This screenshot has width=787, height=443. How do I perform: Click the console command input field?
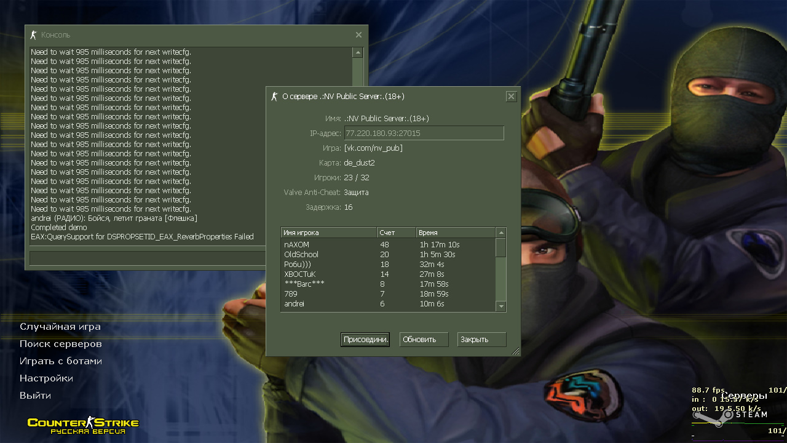148,258
